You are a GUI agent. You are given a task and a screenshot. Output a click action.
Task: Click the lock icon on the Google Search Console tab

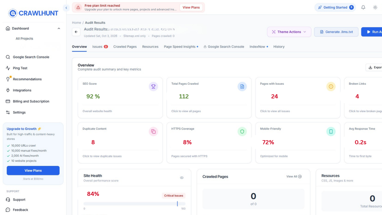pos(205,47)
